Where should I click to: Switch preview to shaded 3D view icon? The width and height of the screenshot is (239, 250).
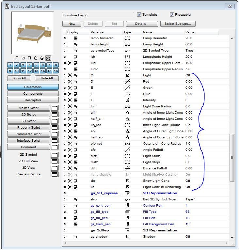pos(42,58)
